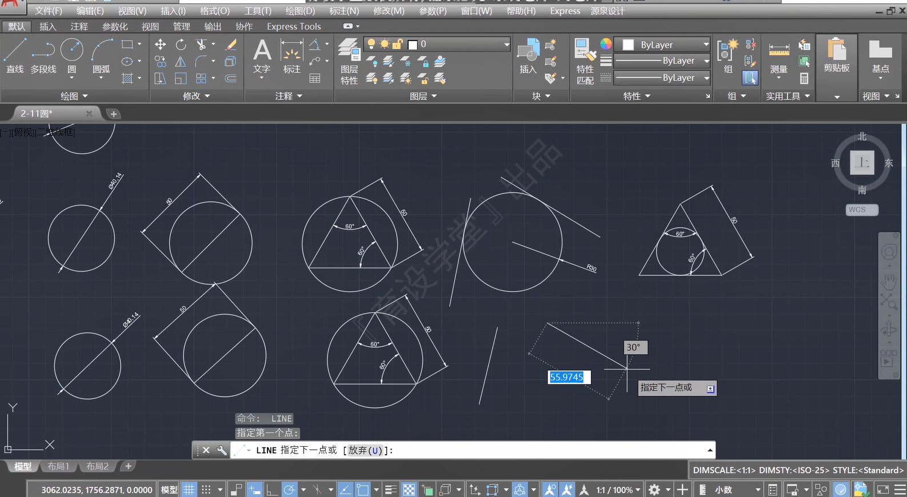
Task: Switch to the Express Tools ribbon tab
Action: pyautogui.click(x=294, y=26)
